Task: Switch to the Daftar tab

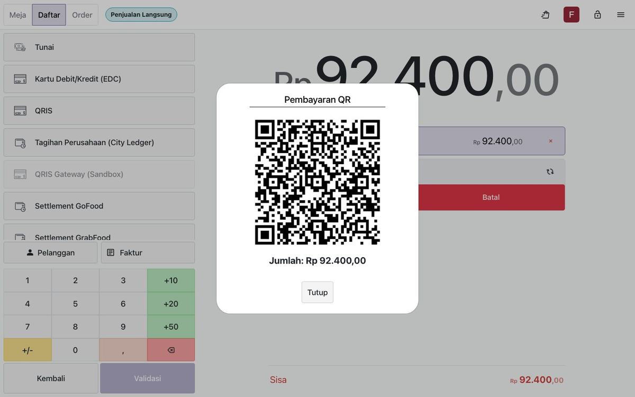Action: (x=49, y=15)
